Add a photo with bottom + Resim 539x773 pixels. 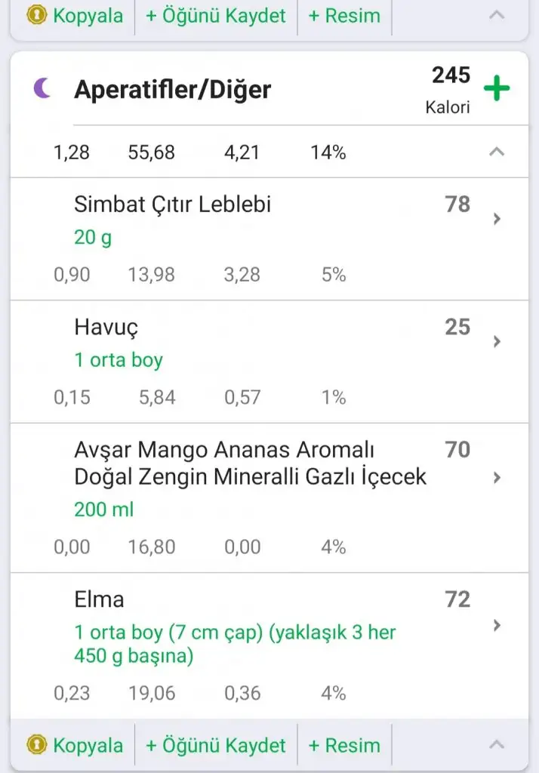[x=344, y=745]
